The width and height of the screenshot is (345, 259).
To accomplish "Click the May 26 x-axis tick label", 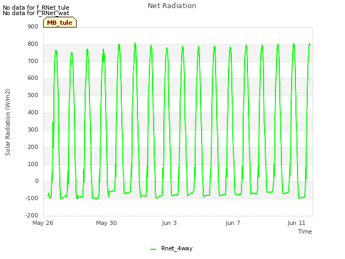I will click(x=43, y=223).
